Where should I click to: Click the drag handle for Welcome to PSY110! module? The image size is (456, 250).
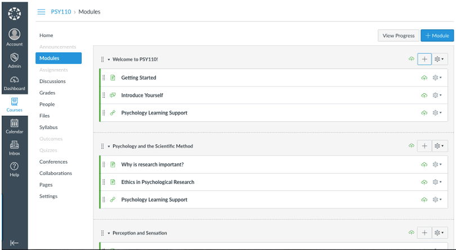[102, 59]
